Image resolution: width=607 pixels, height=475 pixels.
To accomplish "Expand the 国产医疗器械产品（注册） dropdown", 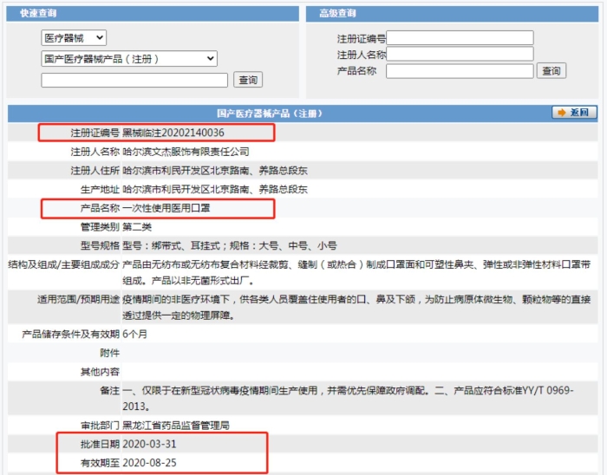I will click(x=128, y=59).
